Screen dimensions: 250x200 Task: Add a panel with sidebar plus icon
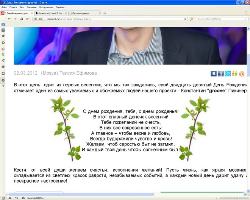[3, 86]
